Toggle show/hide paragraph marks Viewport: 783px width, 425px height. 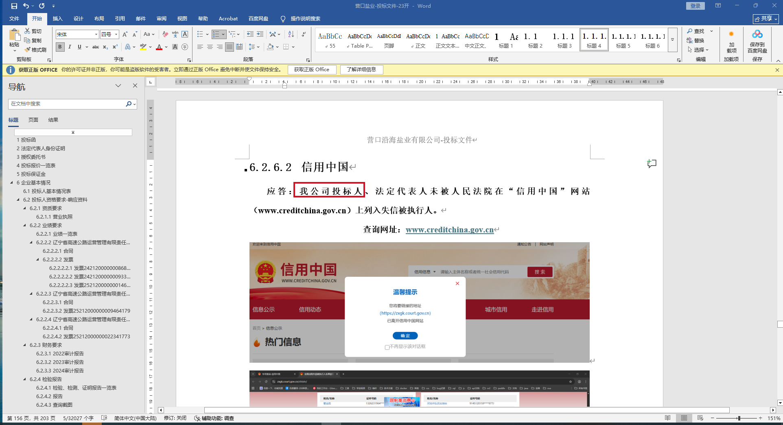pos(304,34)
